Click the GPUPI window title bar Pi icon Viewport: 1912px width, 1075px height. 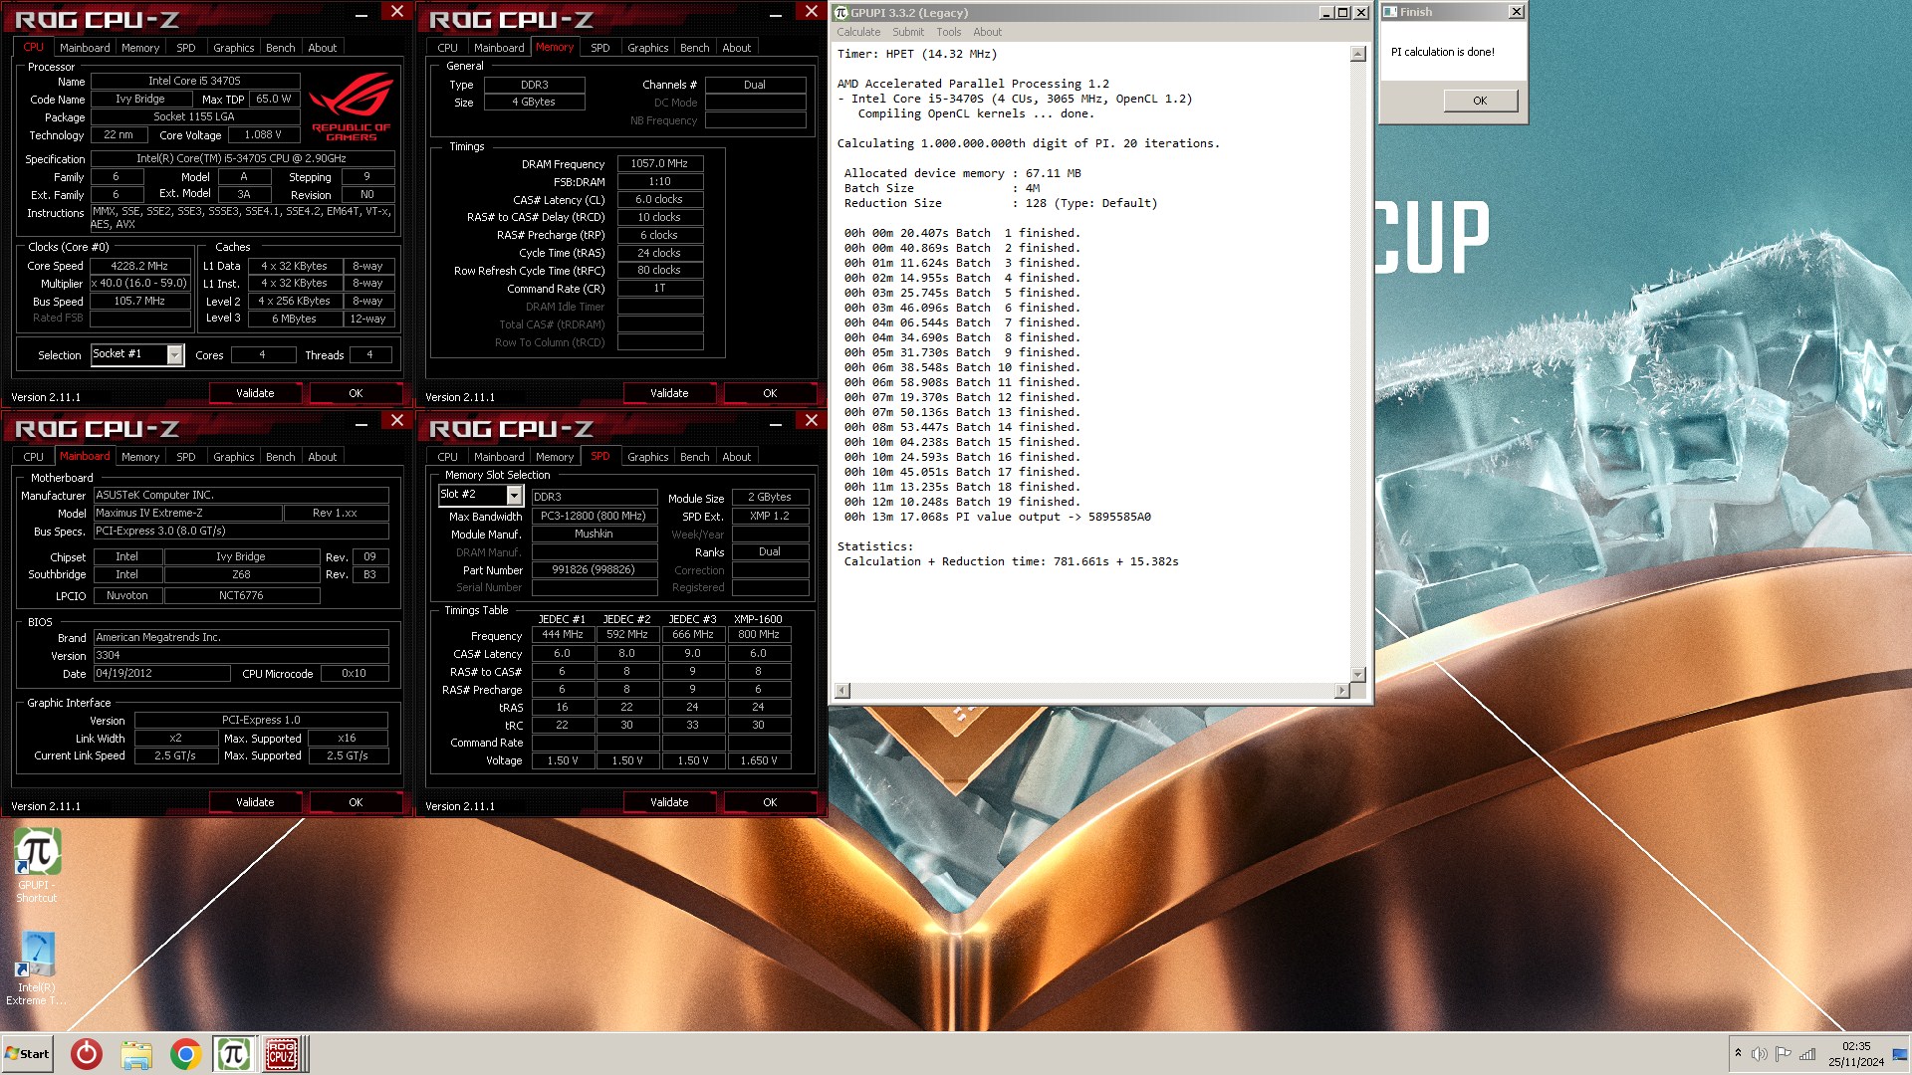pyautogui.click(x=841, y=12)
